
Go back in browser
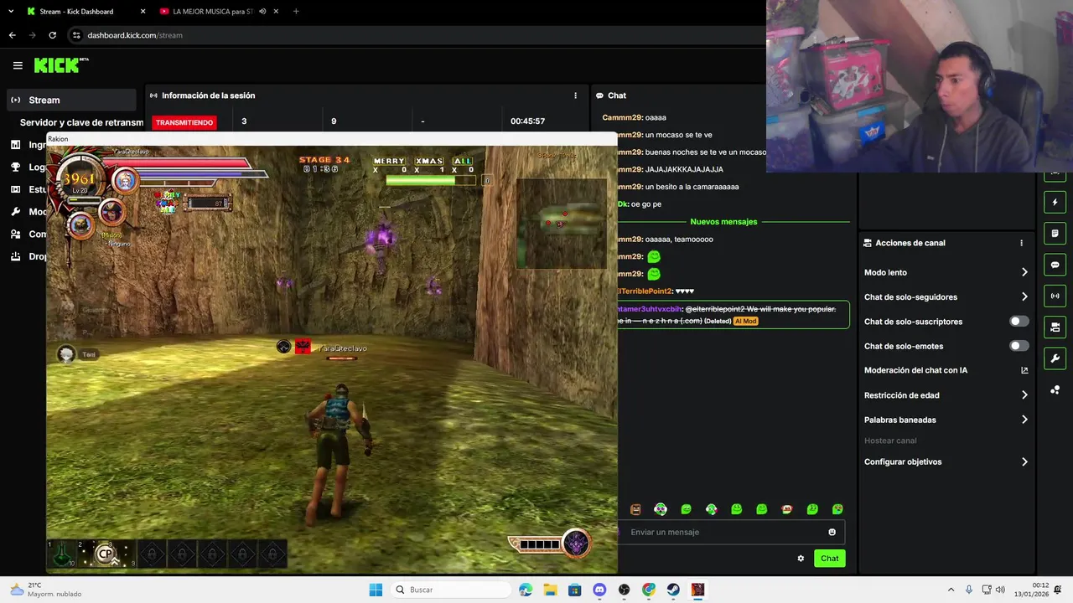(12, 35)
